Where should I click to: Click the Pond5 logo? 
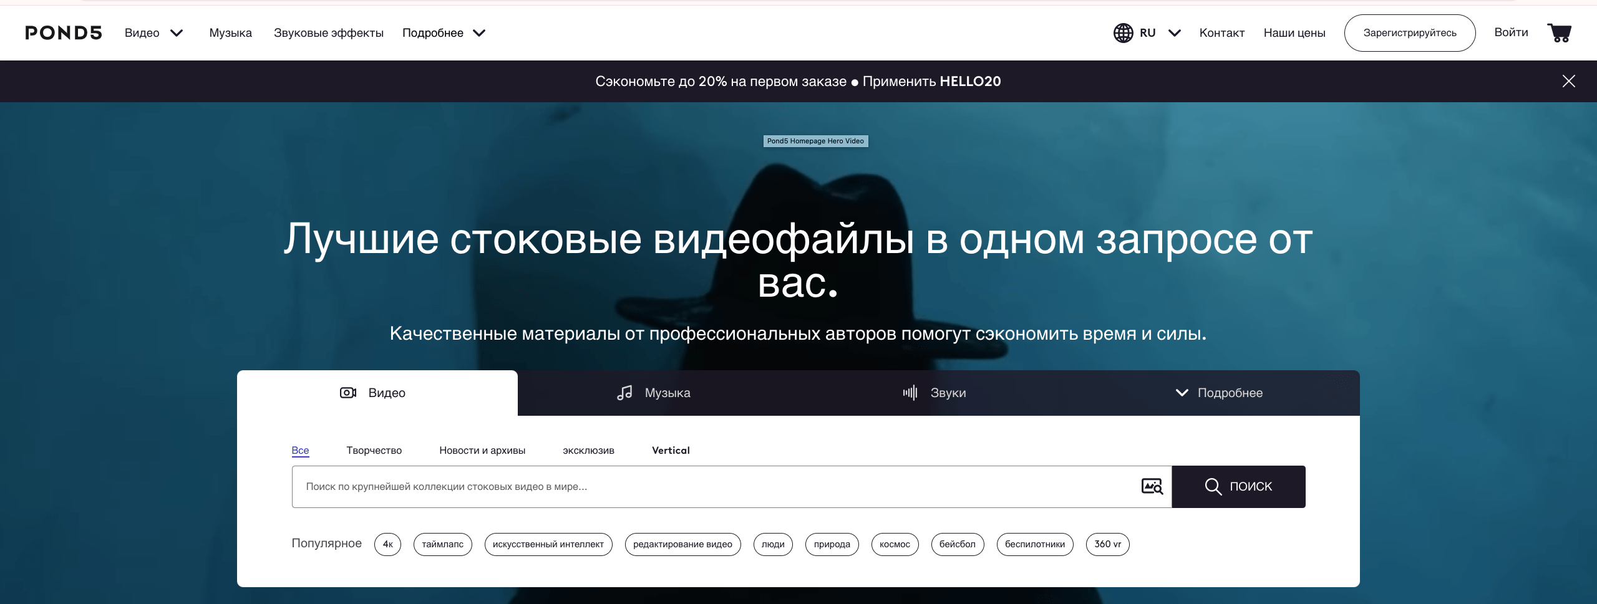click(63, 33)
